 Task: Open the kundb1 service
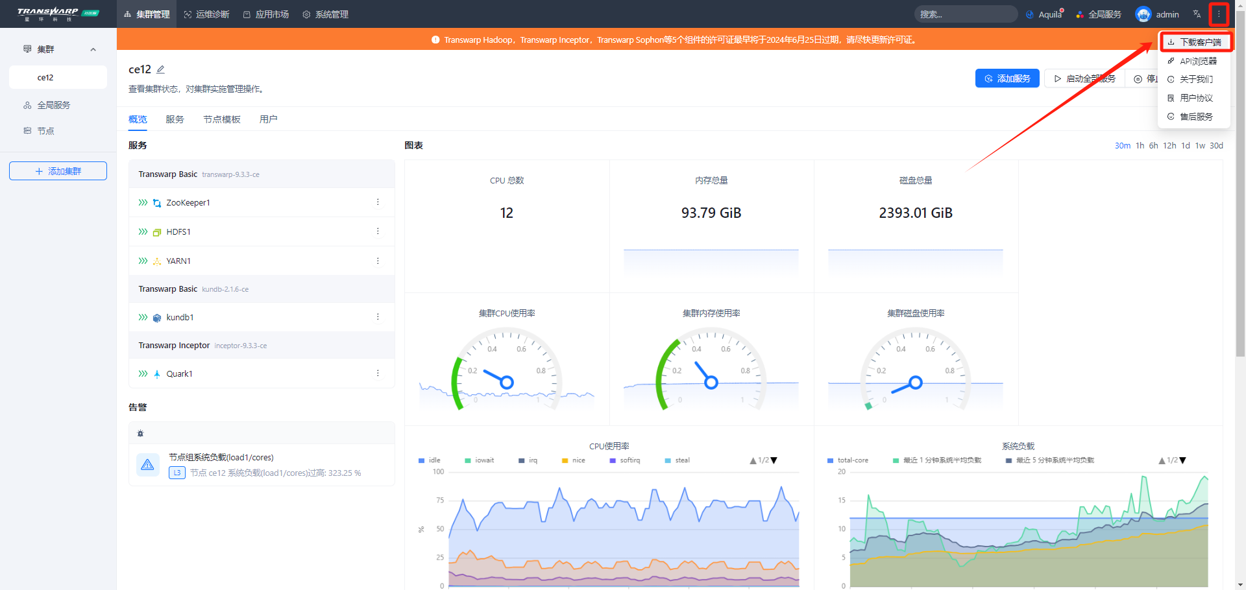click(180, 318)
